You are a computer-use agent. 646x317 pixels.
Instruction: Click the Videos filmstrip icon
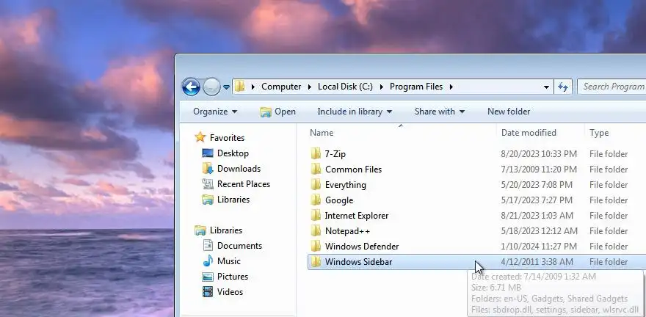point(208,291)
